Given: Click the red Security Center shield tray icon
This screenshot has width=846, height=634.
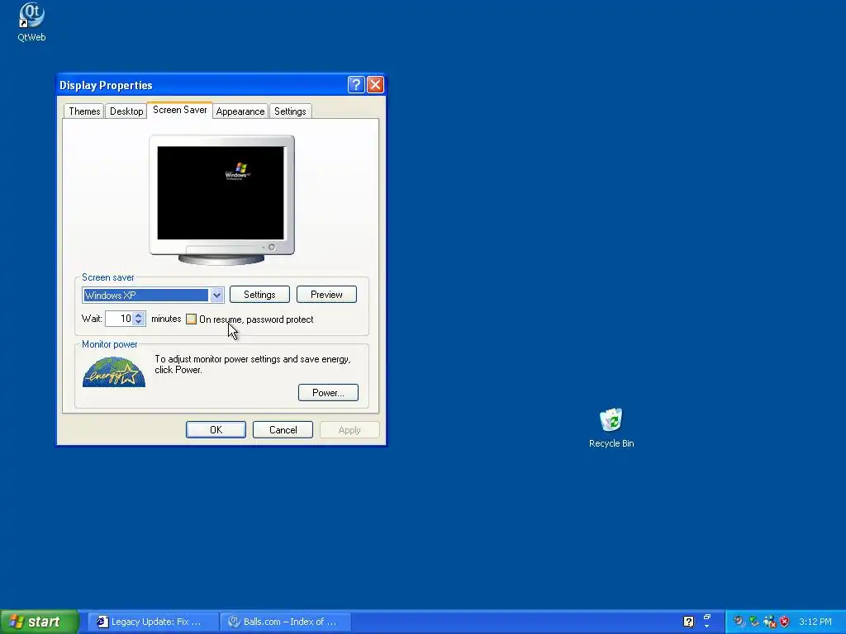Looking at the screenshot, I should pyautogui.click(x=785, y=622).
